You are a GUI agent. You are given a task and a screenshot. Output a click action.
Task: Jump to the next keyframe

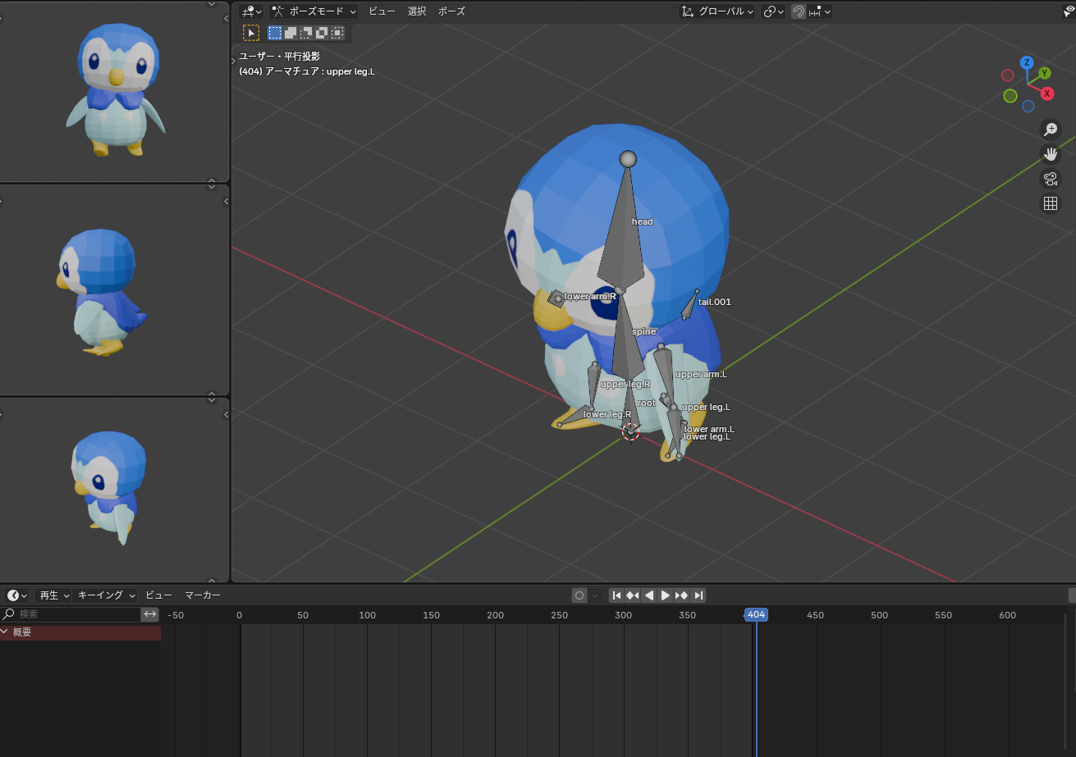[681, 595]
